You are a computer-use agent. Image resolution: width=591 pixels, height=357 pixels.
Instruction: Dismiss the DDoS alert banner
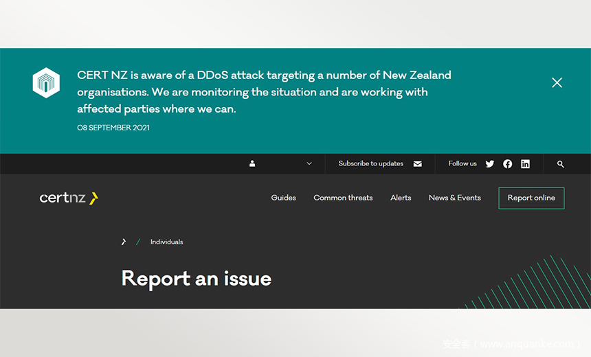[x=557, y=83]
